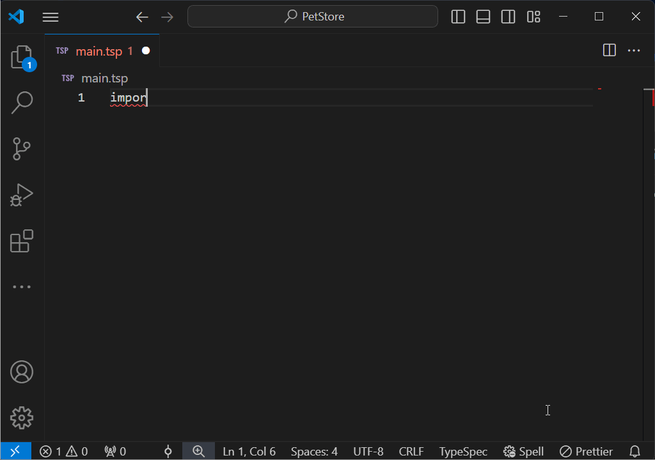The height and width of the screenshot is (460, 655).
Task: Select the main.tsp editor tab
Action: click(x=99, y=50)
